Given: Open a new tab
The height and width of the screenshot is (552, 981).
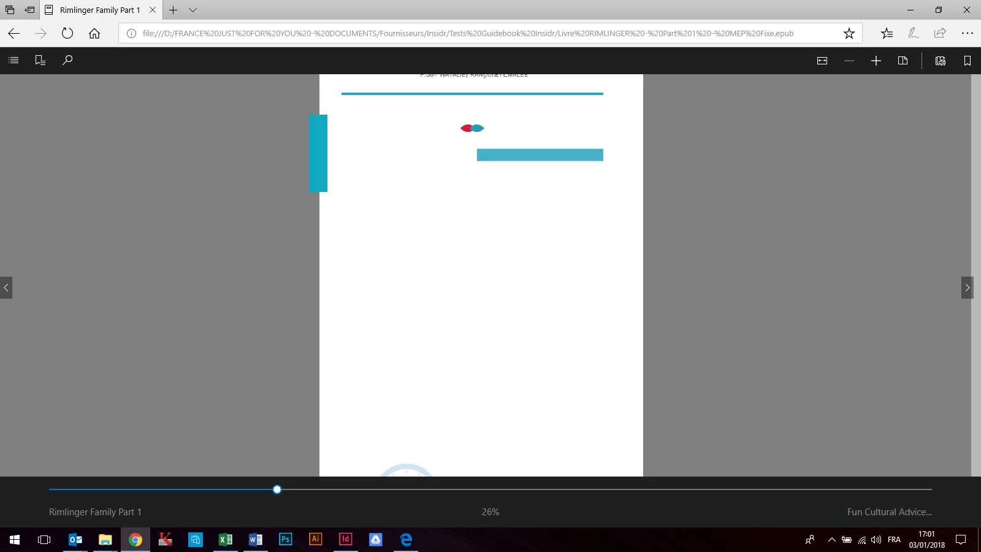Looking at the screenshot, I should pos(174,10).
